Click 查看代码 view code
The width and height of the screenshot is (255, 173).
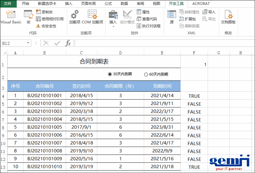(x=147, y=19)
